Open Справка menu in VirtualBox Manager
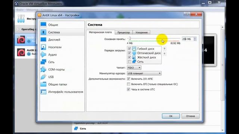 (47, 10)
